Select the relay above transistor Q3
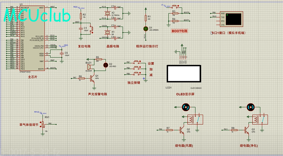The height and width of the screenshot is (156, 283). coord(260,120)
